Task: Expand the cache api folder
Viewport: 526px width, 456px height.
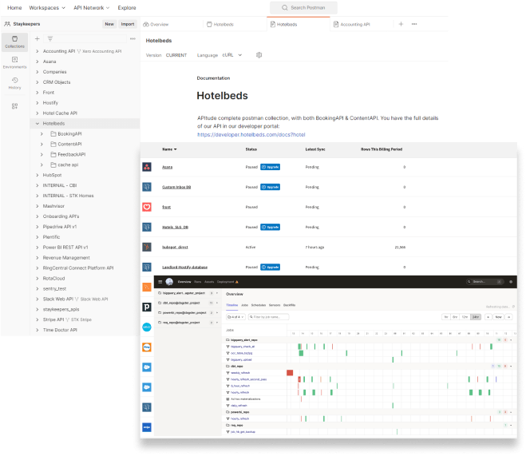Action: coord(42,165)
